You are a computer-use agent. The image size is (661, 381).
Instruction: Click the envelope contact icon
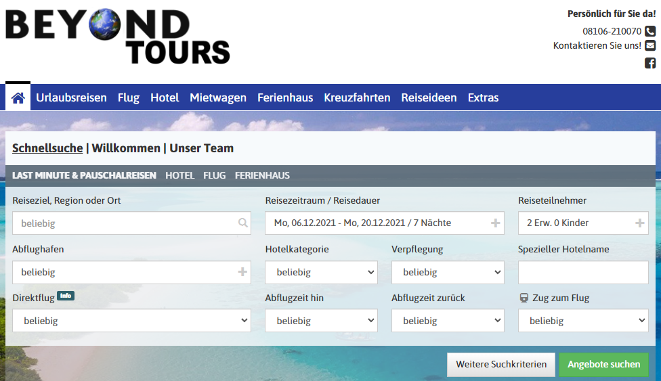tap(650, 45)
